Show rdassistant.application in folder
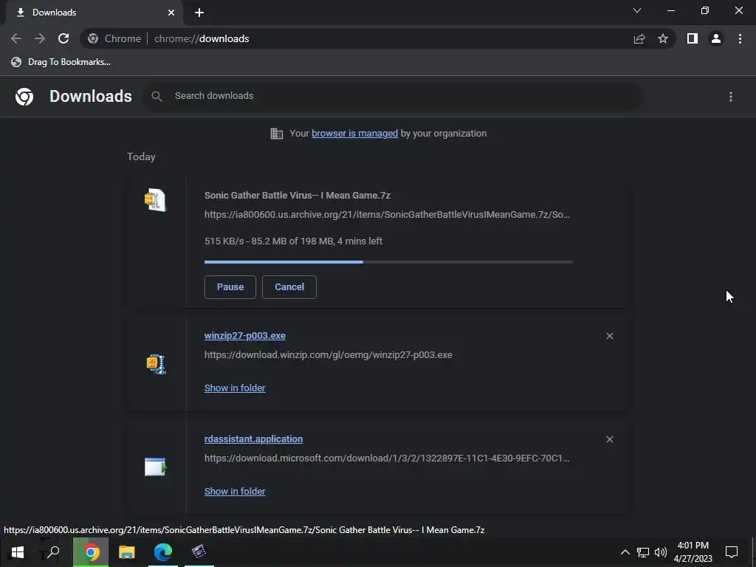Viewport: 756px width, 567px height. 235,491
